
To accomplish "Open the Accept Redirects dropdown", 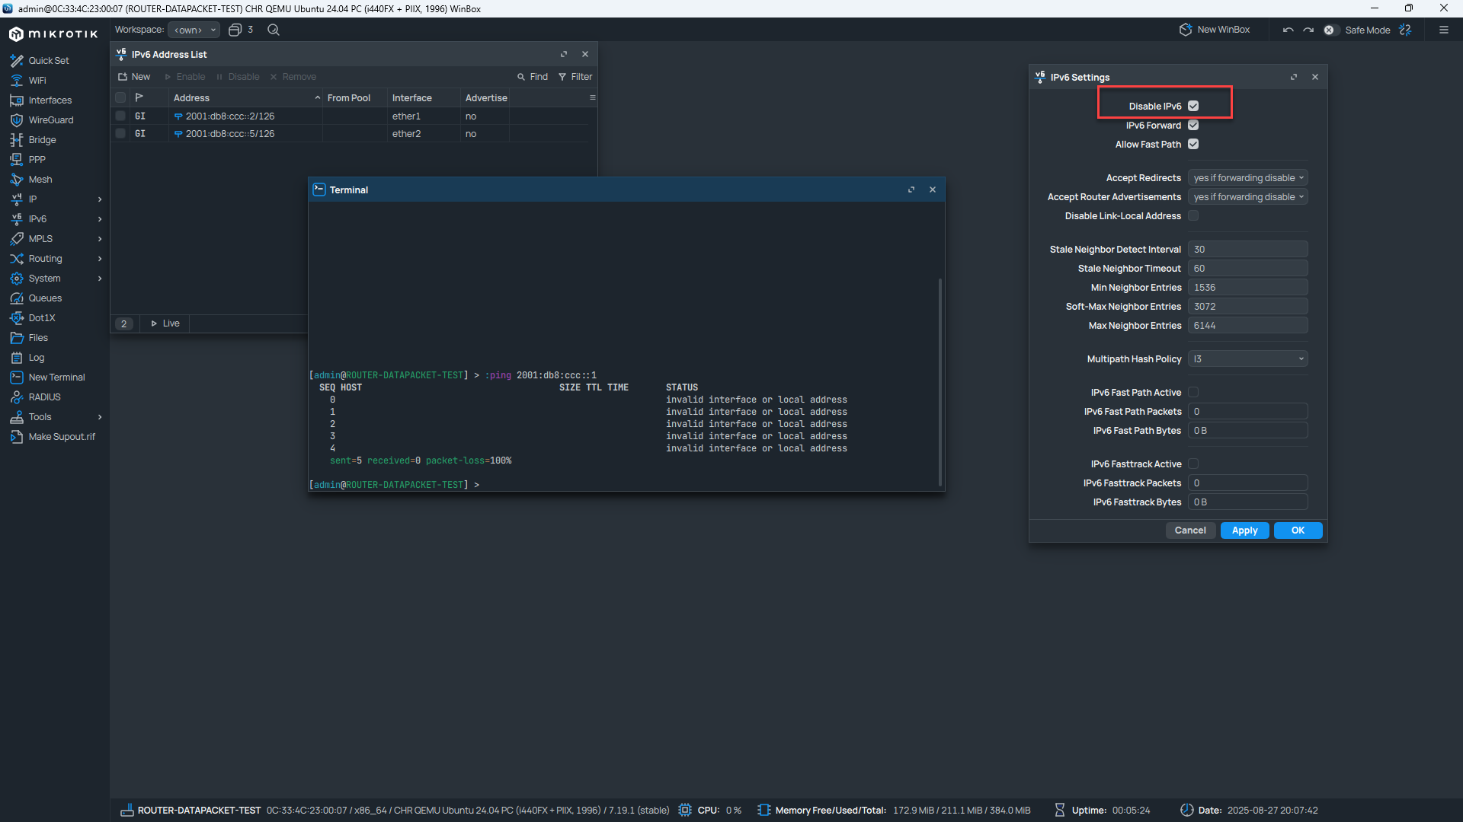I will pyautogui.click(x=1247, y=178).
